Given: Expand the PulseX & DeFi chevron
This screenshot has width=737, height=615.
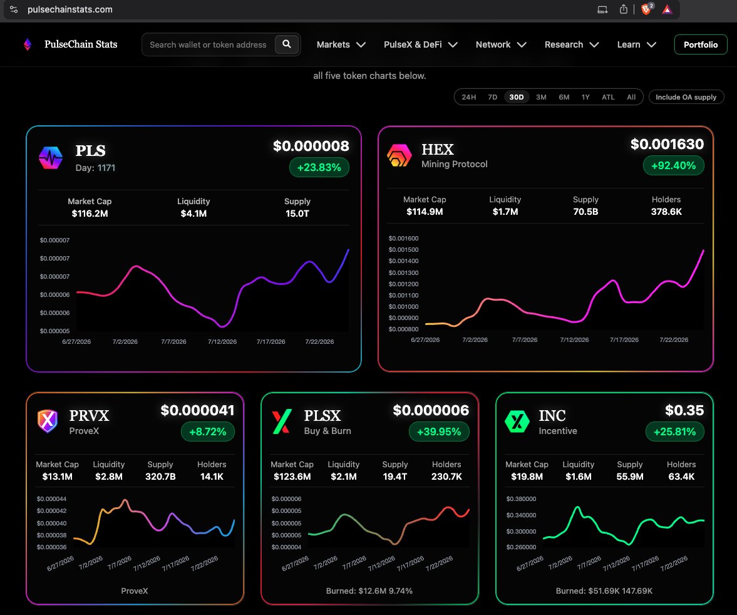Looking at the screenshot, I should point(453,44).
